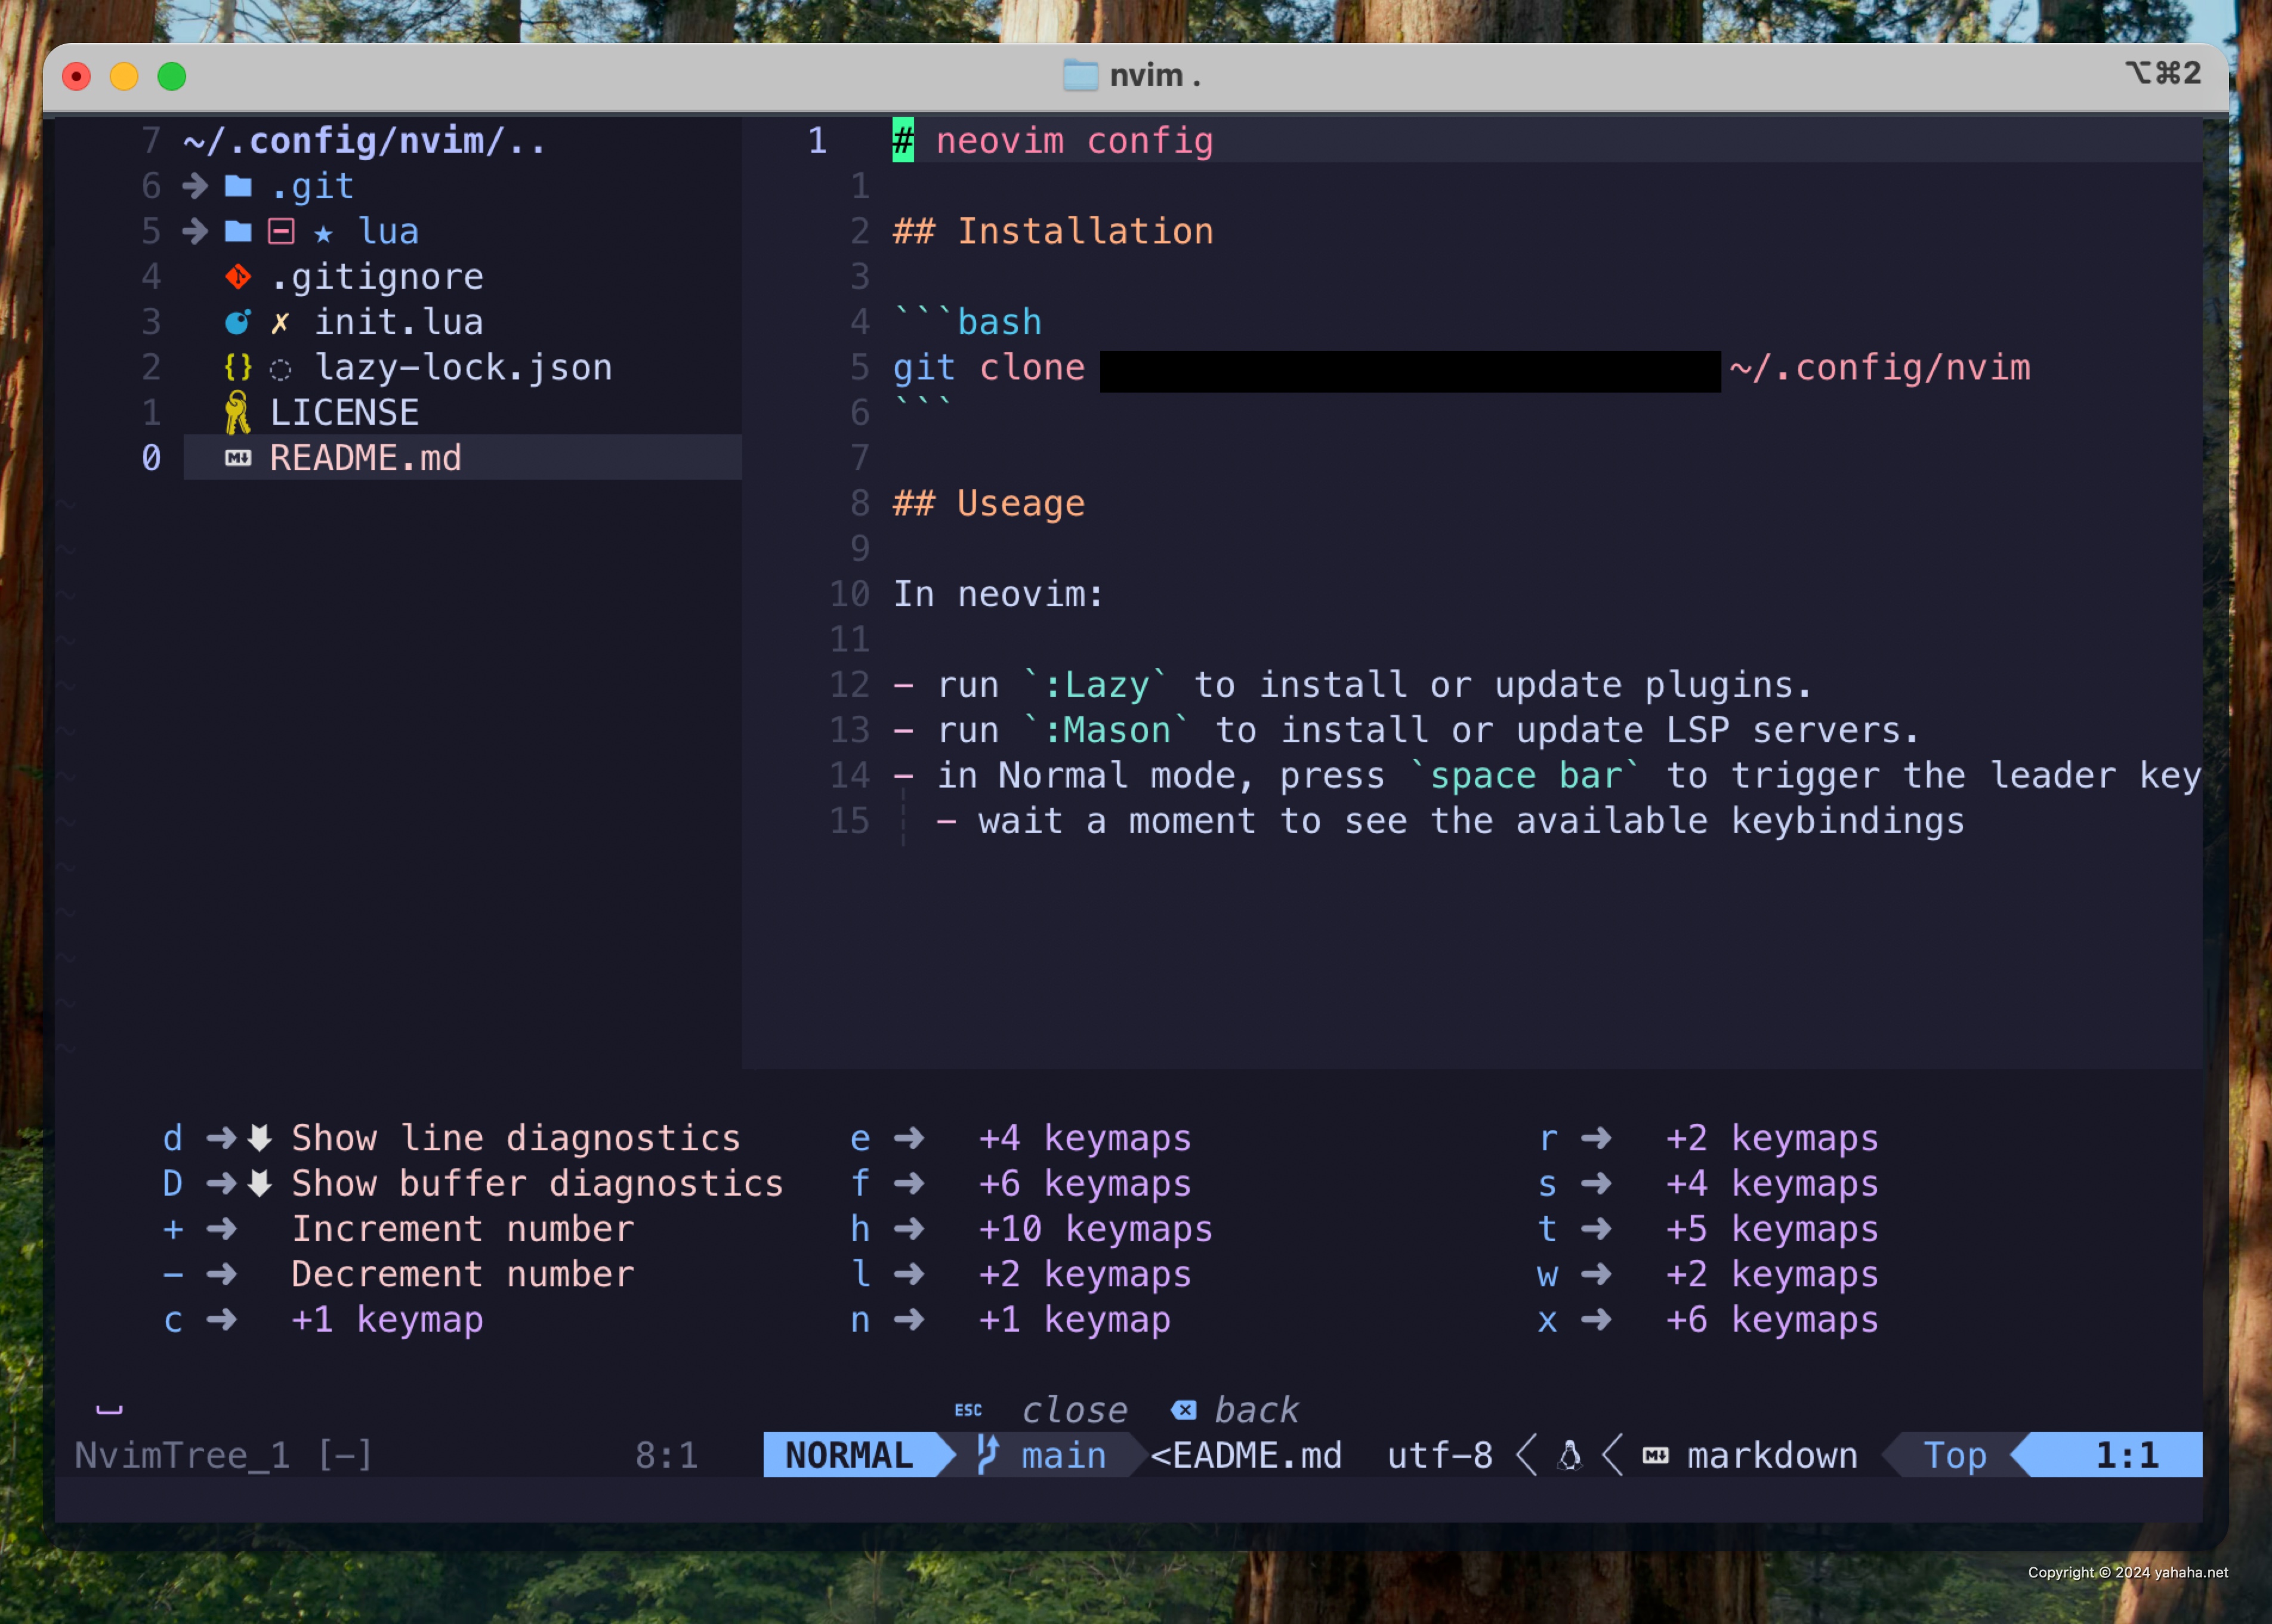Click the 'c' +1 keymap group
2272x1624 pixels.
(323, 1320)
